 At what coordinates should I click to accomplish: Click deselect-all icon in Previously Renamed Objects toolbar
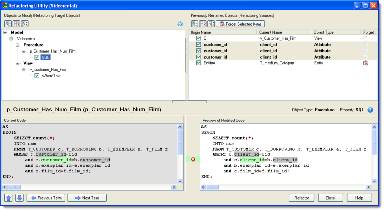tap(203, 24)
